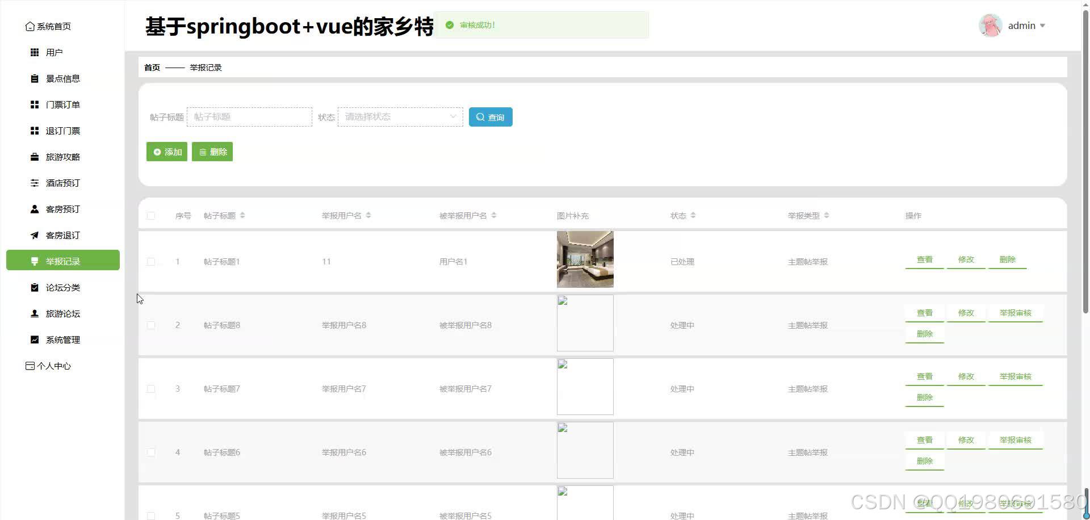Screen dimensions: 1090x520
Task: Click the 举报用户名8 cell
Action: 344,325
